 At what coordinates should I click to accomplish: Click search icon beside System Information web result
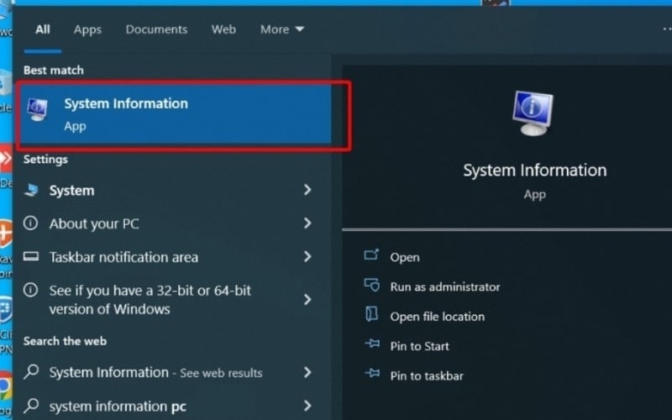click(x=31, y=372)
